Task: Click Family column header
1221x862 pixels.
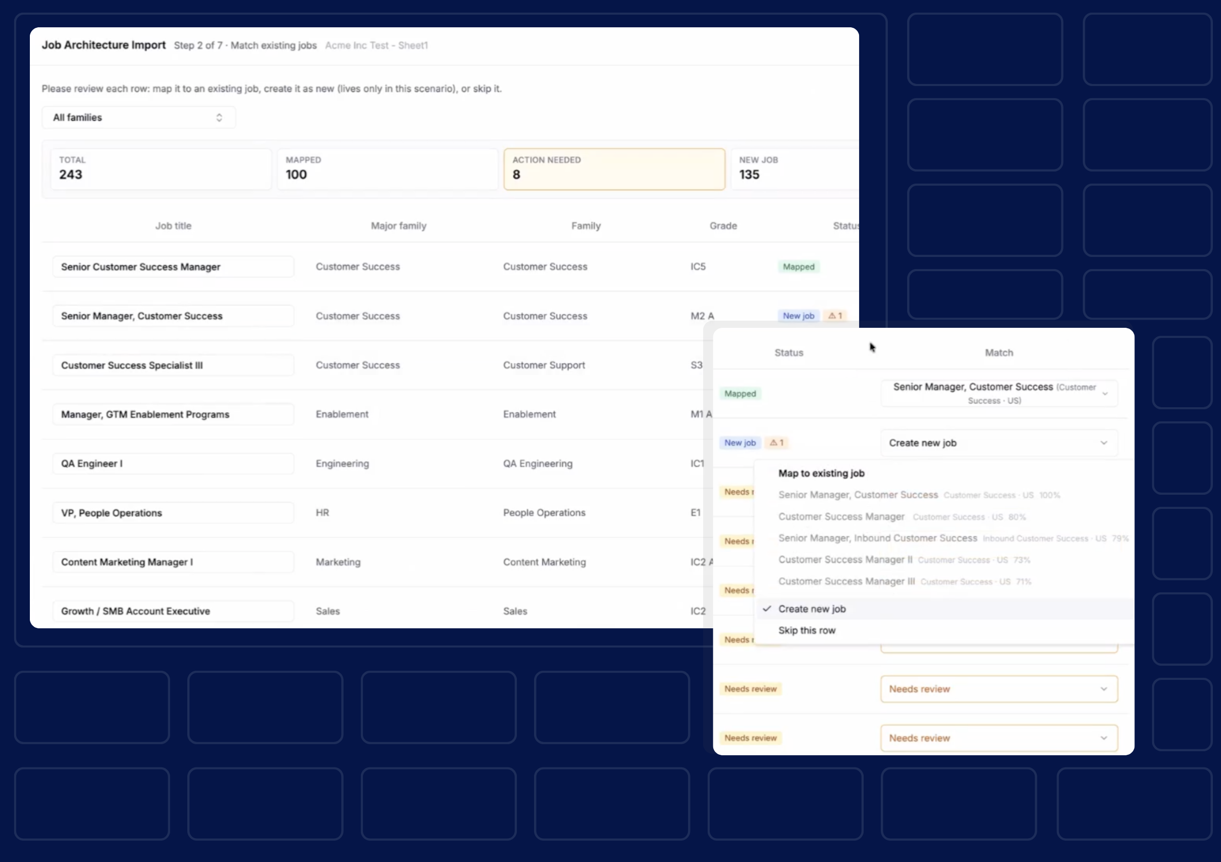Action: click(586, 226)
